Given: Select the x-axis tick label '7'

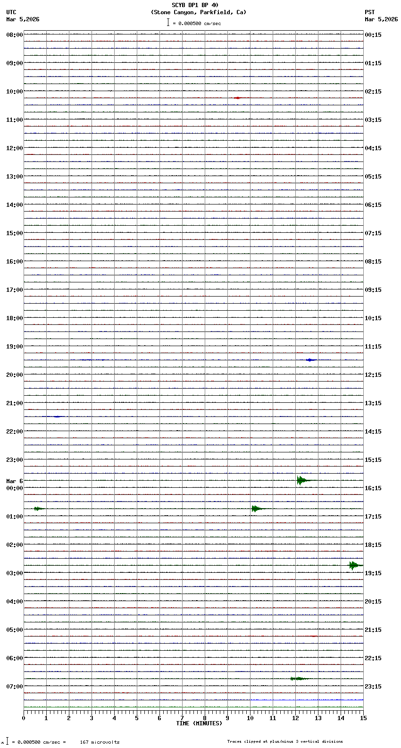Looking at the screenshot, I should click(182, 718).
